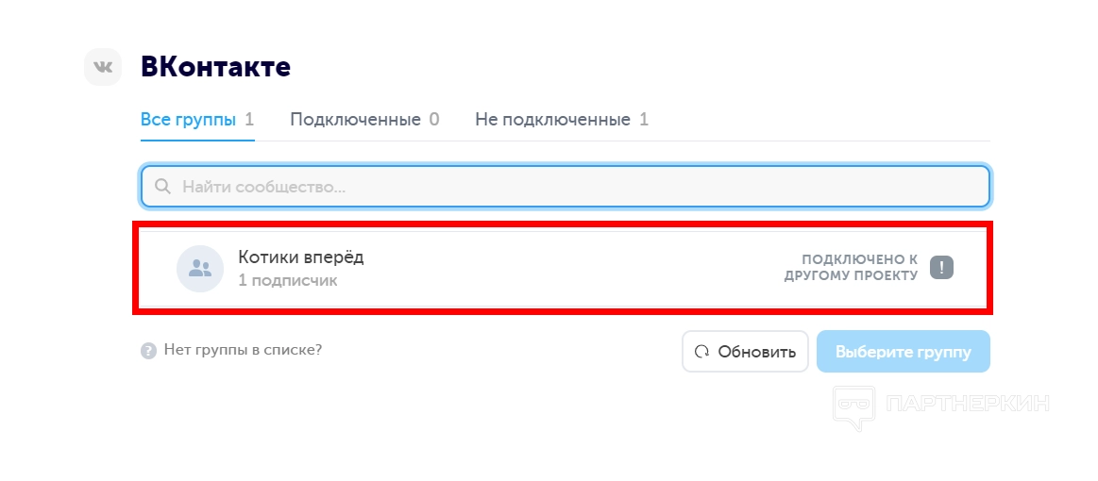Select the Котики вперёд group name
Screen dimensions: 1098x481
click(300, 257)
